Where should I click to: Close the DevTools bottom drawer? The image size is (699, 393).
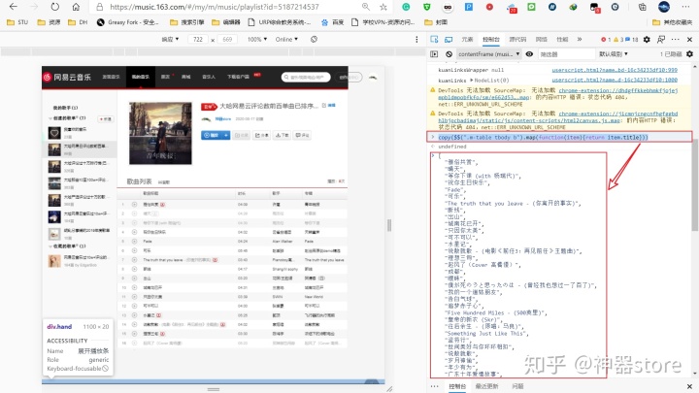[689, 386]
